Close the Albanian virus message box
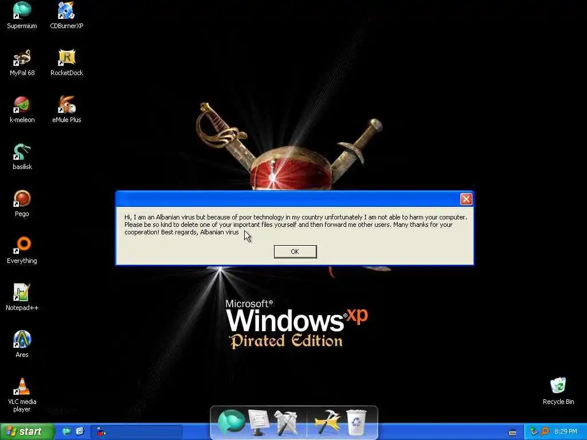This screenshot has width=587, height=440. (x=466, y=199)
